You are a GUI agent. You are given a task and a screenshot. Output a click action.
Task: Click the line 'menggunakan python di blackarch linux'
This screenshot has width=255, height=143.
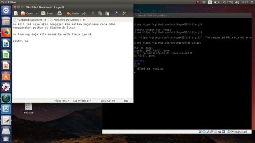click(44, 28)
